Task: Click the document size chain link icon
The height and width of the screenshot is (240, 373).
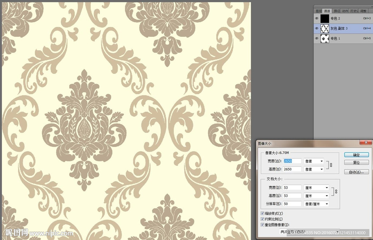Action: 336,192
